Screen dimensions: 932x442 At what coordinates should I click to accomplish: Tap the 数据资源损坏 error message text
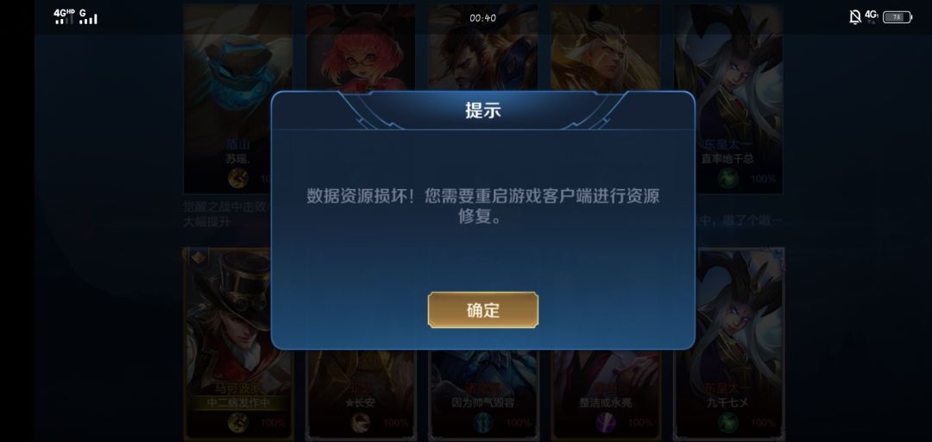[482, 206]
